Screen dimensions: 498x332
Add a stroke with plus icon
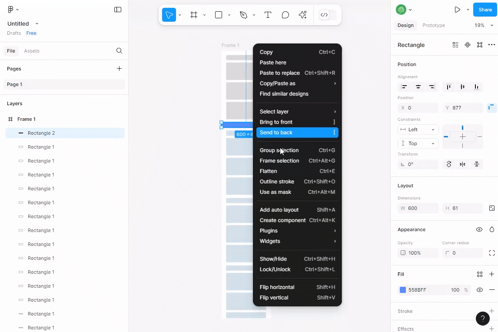pos(491,311)
